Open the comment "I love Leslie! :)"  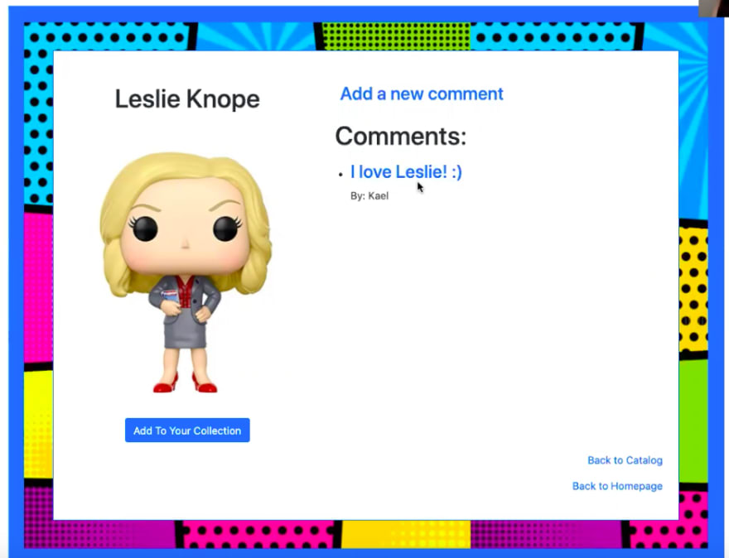click(x=406, y=172)
